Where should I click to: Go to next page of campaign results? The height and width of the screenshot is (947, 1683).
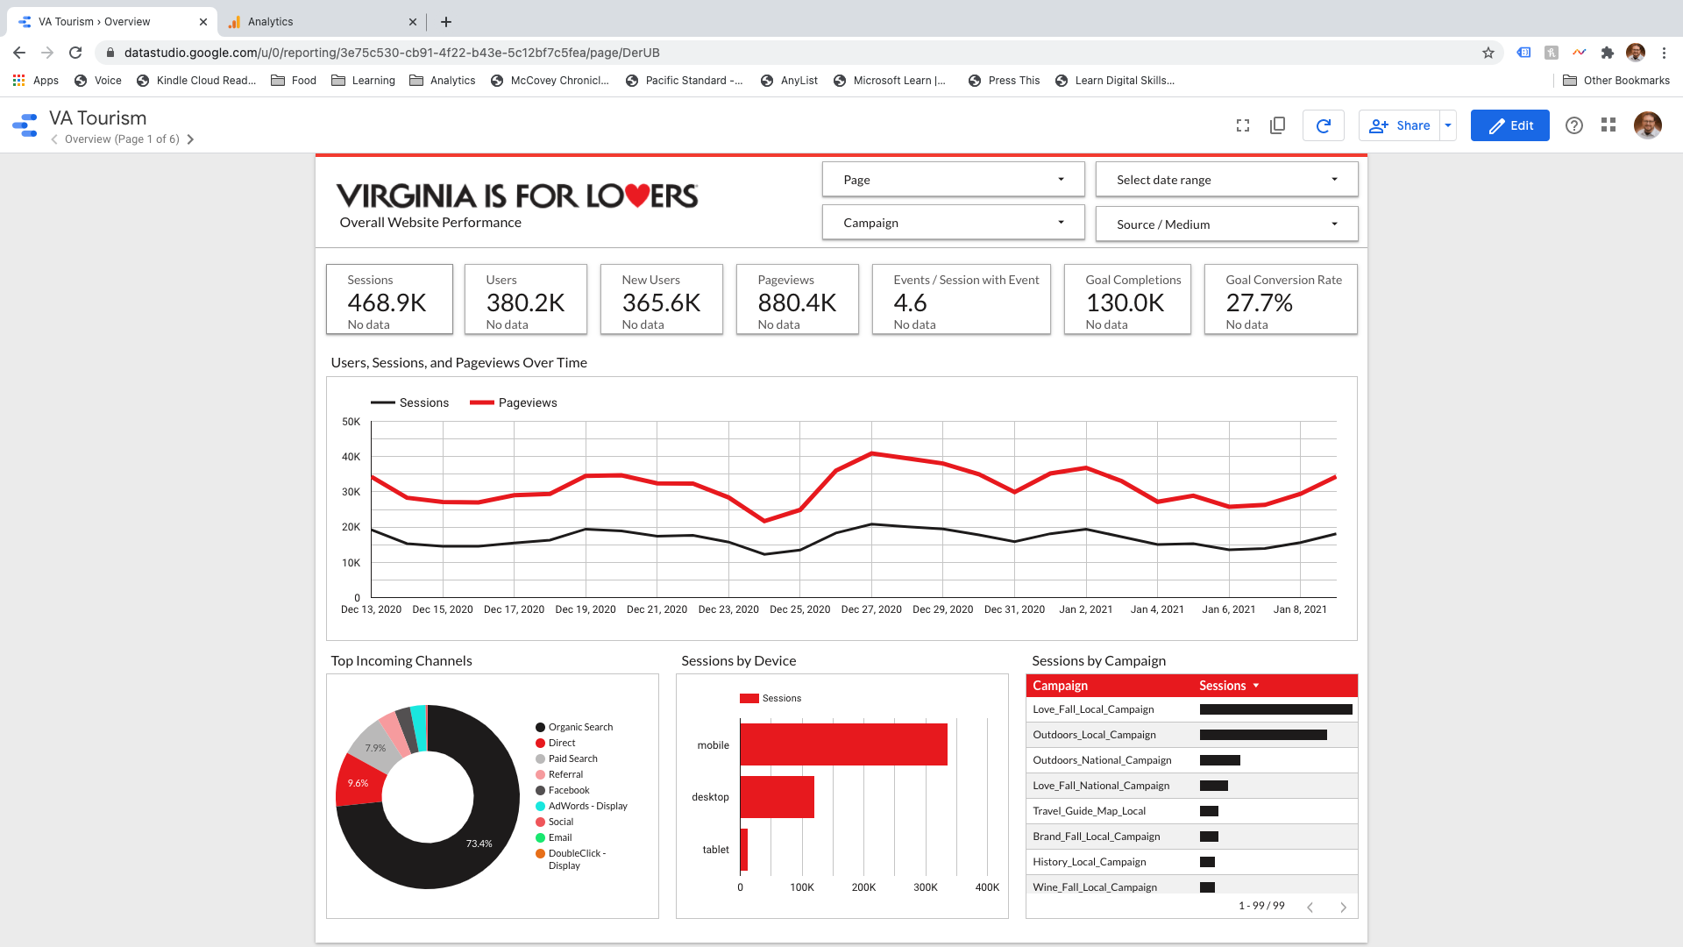pyautogui.click(x=1344, y=907)
